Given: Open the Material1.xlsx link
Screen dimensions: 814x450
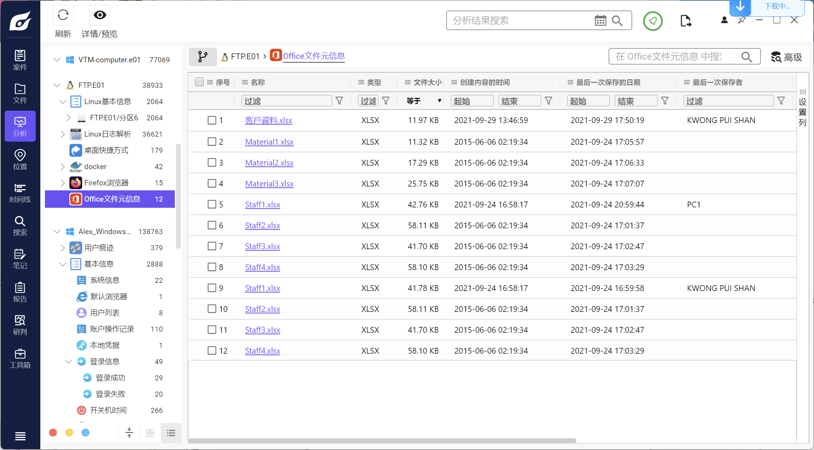Looking at the screenshot, I should [269, 142].
